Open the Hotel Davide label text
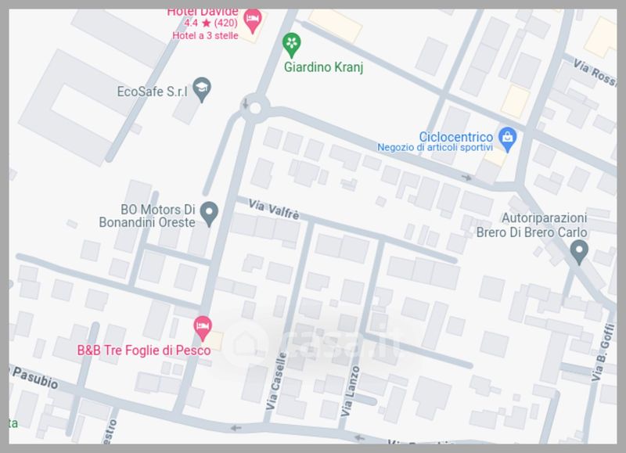Viewport: 626px width, 453px height. pos(203,13)
